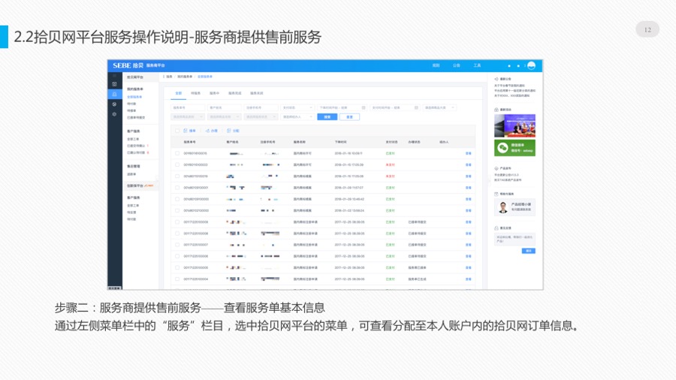The width and height of the screenshot is (676, 380).
Task: Click the 分配 assign action icon
Action: 229,131
